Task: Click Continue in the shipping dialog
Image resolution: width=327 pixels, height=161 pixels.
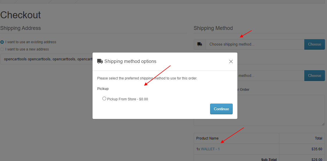Action: [x=221, y=109]
